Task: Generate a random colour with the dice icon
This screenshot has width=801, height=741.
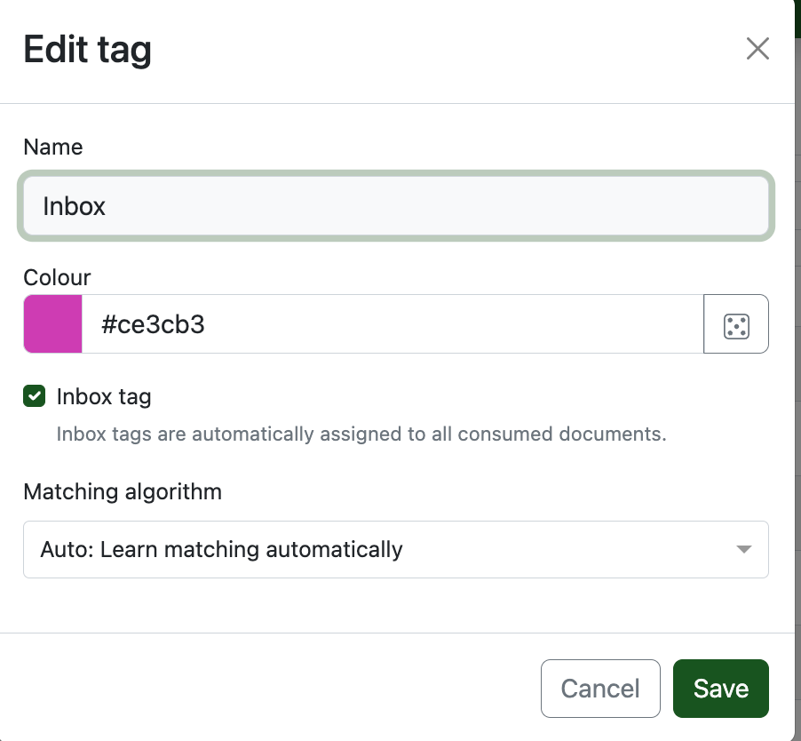Action: coord(736,325)
